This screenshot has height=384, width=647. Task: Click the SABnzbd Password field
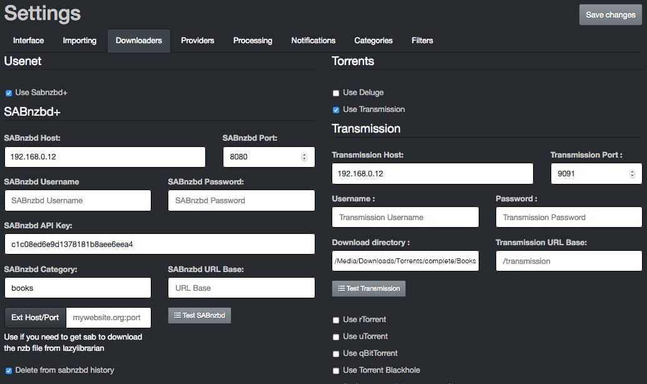242,201
